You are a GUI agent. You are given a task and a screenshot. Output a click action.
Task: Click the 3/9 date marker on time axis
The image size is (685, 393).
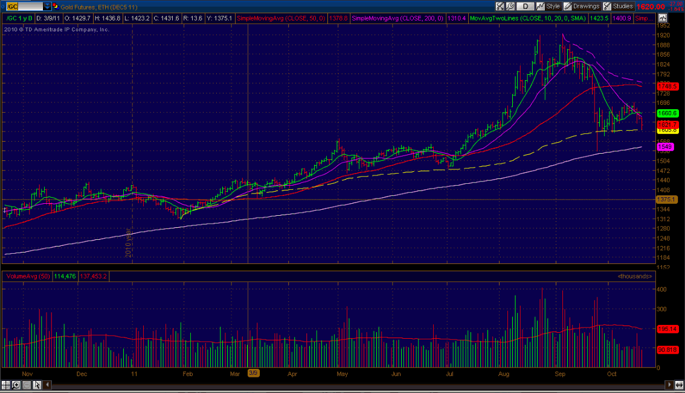(x=253, y=373)
